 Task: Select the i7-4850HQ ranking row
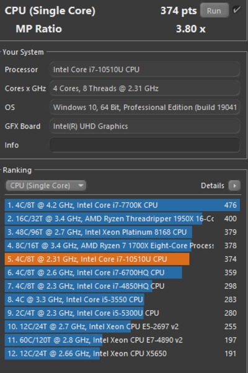pyautogui.click(x=122, y=286)
